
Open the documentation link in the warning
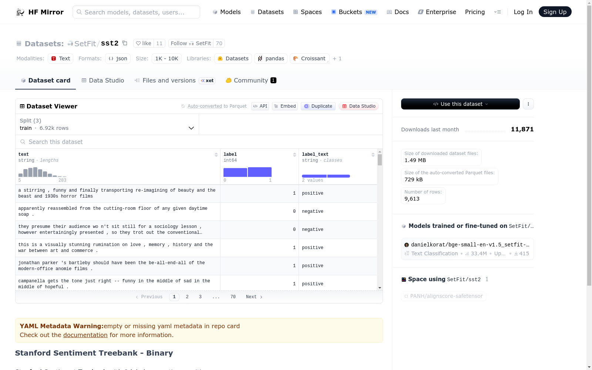click(85, 335)
